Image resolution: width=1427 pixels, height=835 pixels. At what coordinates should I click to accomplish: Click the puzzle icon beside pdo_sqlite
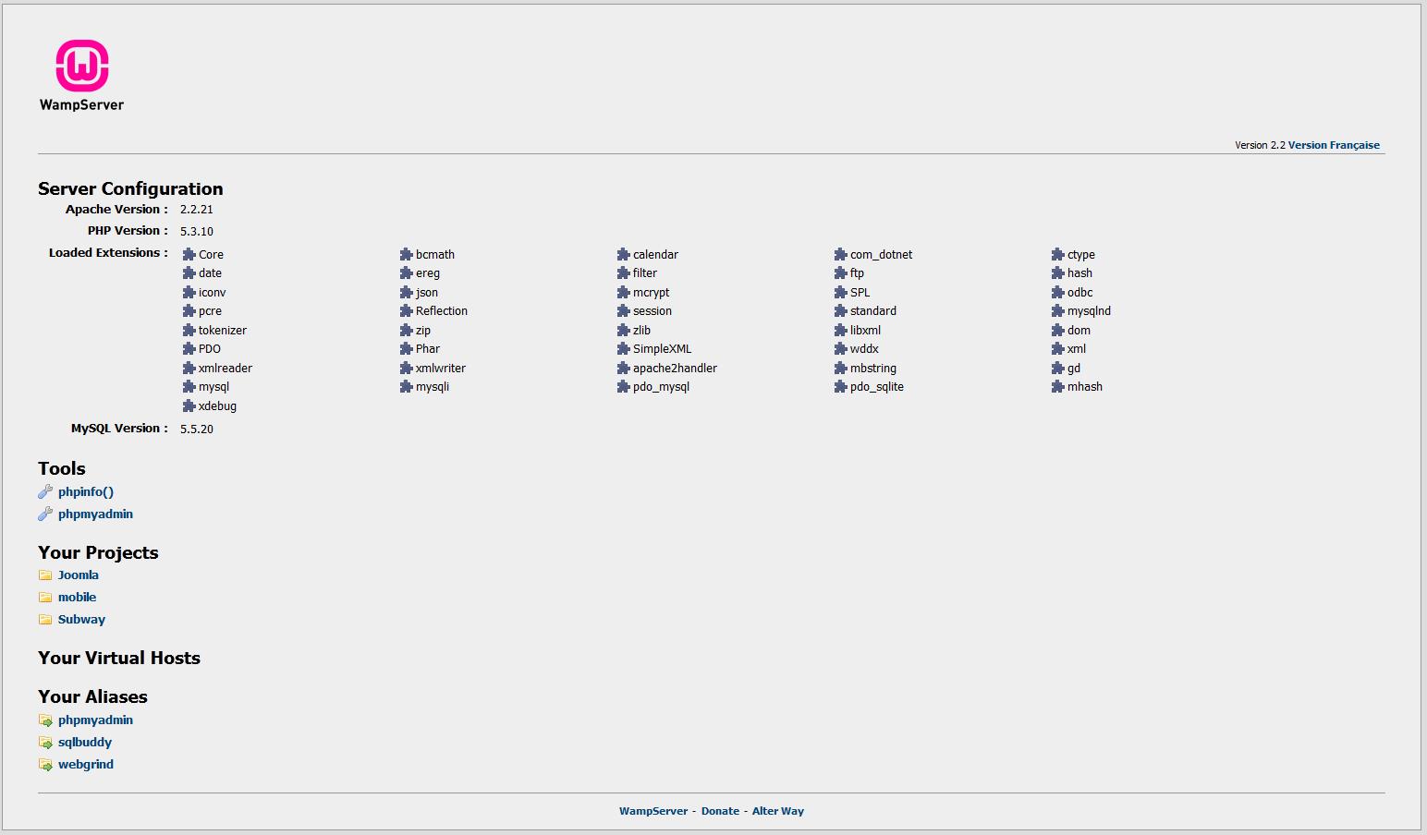[841, 386]
